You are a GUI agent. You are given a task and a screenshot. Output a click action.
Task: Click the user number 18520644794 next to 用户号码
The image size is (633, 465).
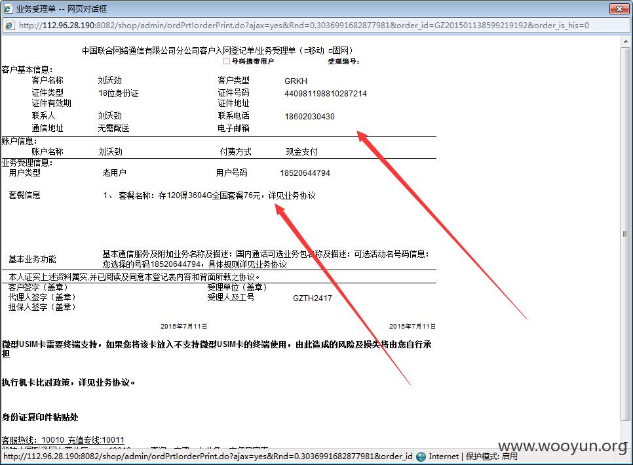[305, 173]
